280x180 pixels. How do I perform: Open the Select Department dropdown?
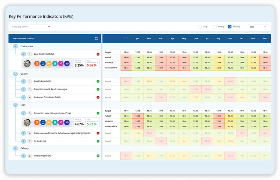coord(31,27)
